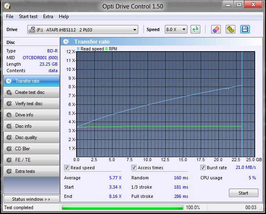Click the Test completed status text
The image size is (266, 214).
19,208
